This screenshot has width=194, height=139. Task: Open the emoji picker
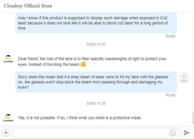tap(172, 132)
